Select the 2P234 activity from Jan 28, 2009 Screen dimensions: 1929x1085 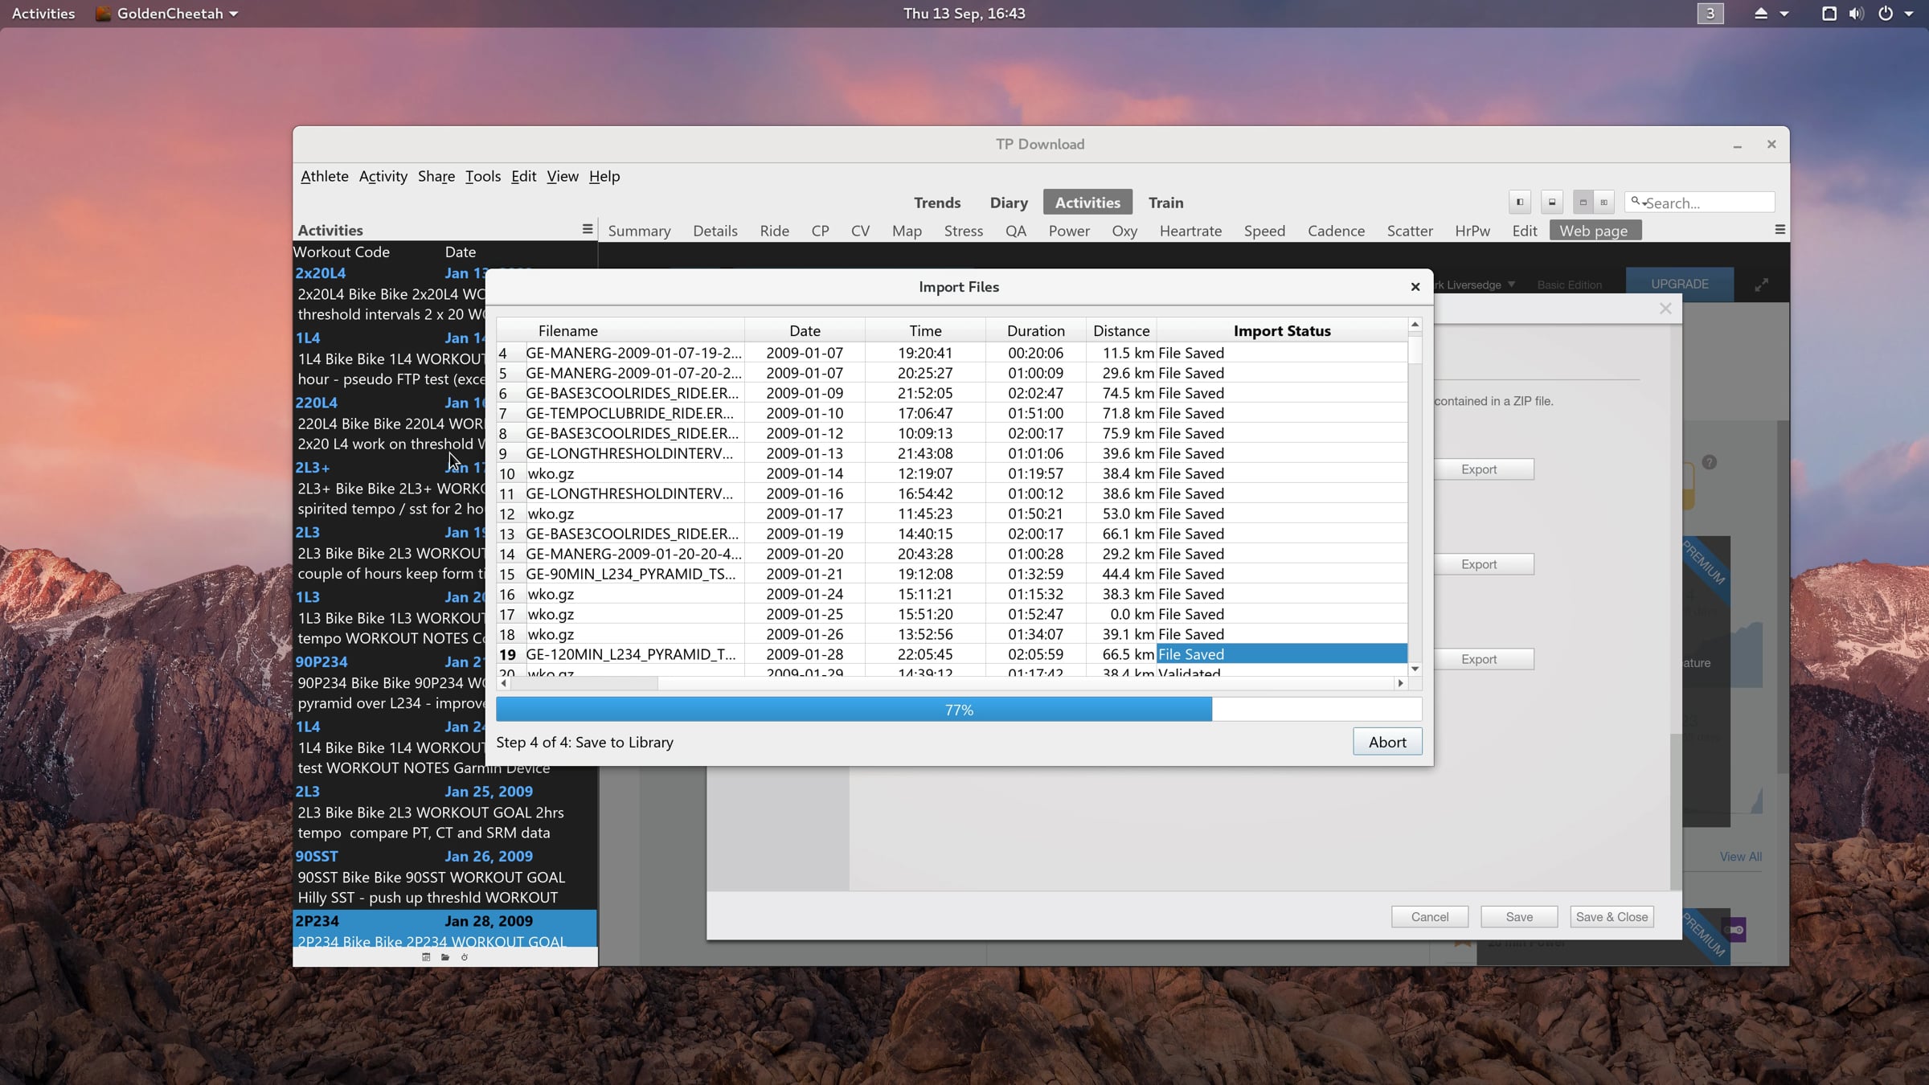click(x=445, y=929)
